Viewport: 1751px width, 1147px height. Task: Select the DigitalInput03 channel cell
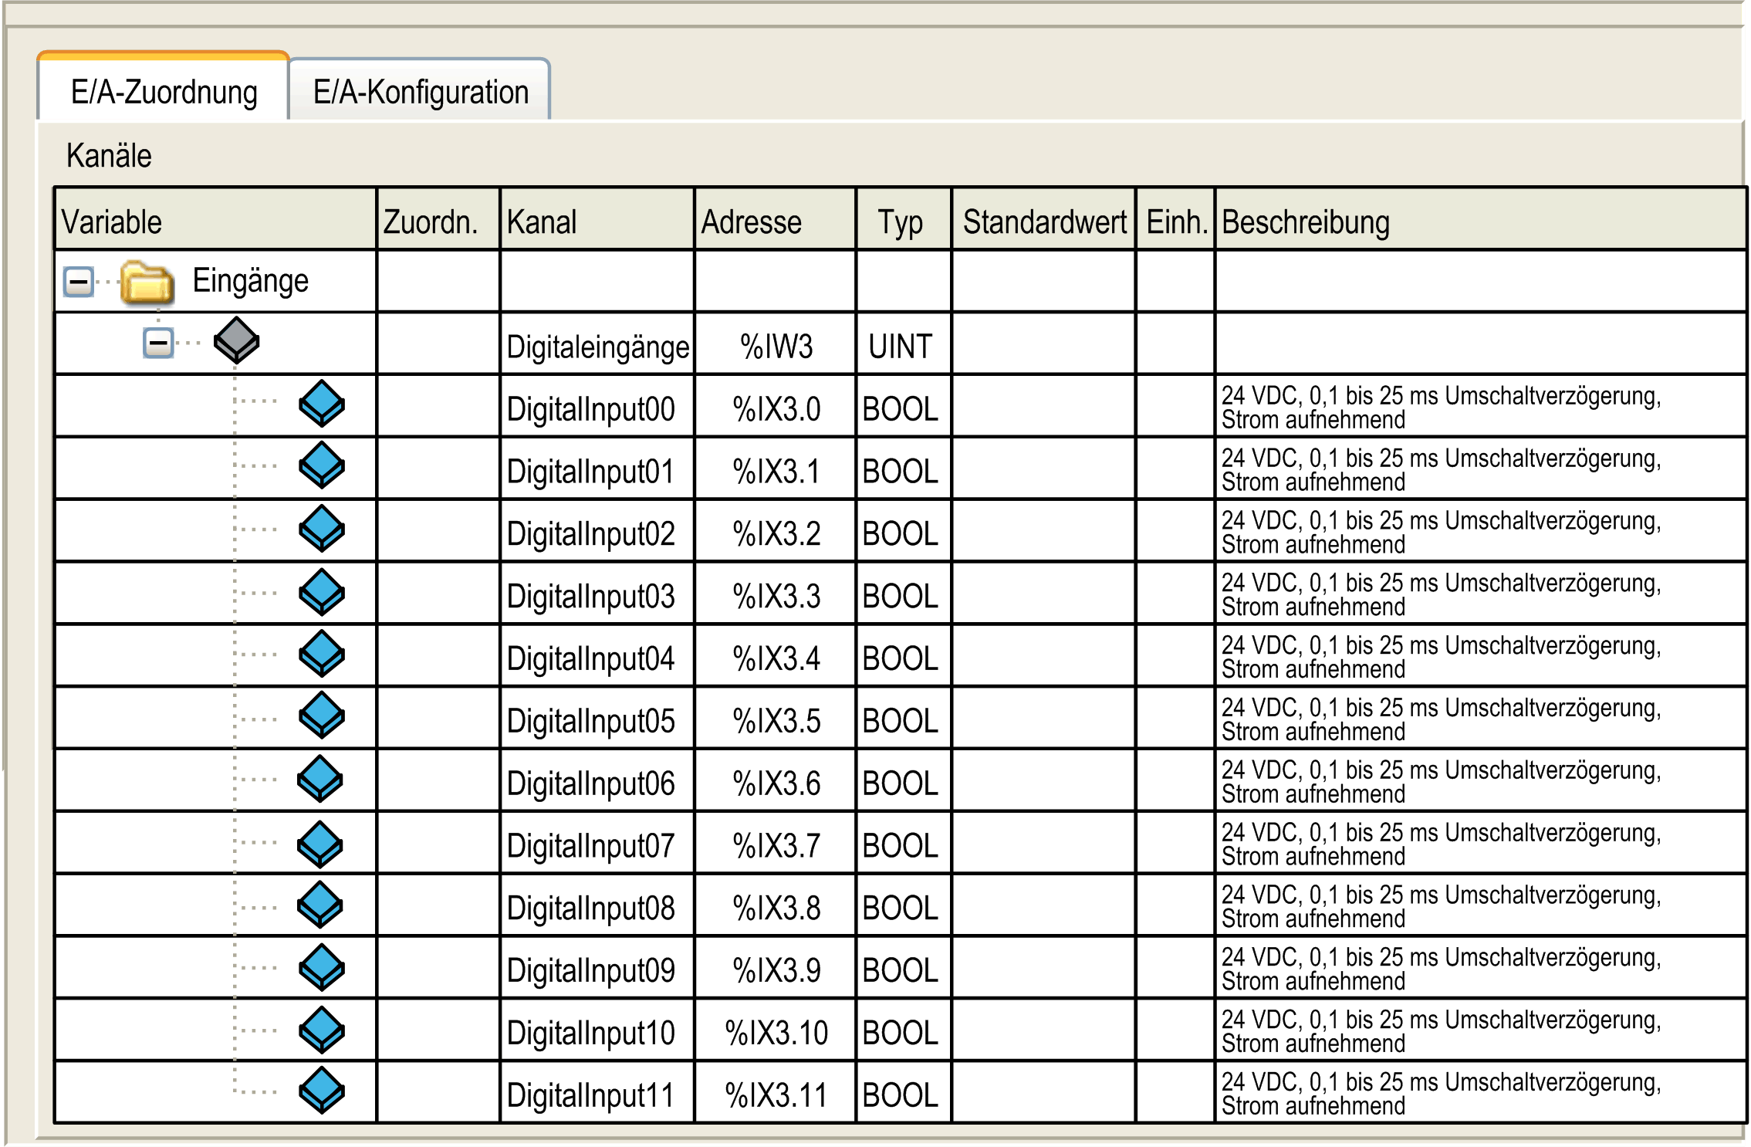pyautogui.click(x=597, y=594)
